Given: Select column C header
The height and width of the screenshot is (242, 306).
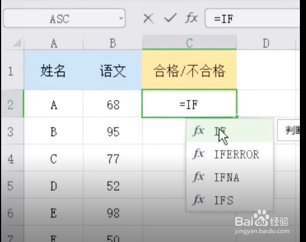Looking at the screenshot, I should [189, 42].
